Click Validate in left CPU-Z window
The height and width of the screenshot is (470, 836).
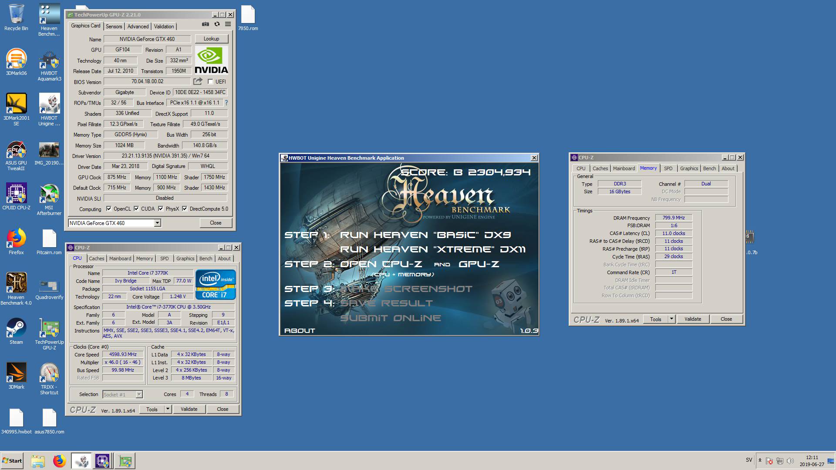tap(189, 409)
